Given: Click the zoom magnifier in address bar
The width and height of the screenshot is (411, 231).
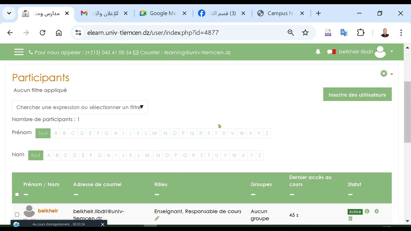Looking at the screenshot, I should pyautogui.click(x=291, y=32).
